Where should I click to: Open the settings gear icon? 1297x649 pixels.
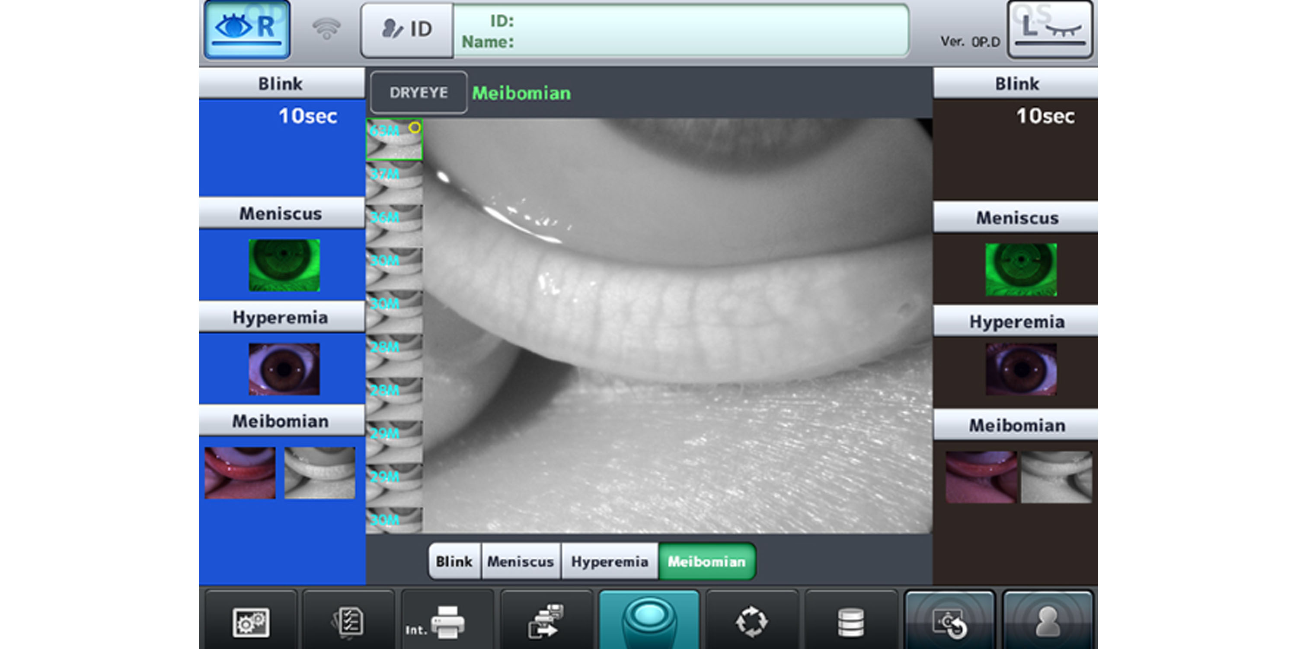(x=250, y=622)
